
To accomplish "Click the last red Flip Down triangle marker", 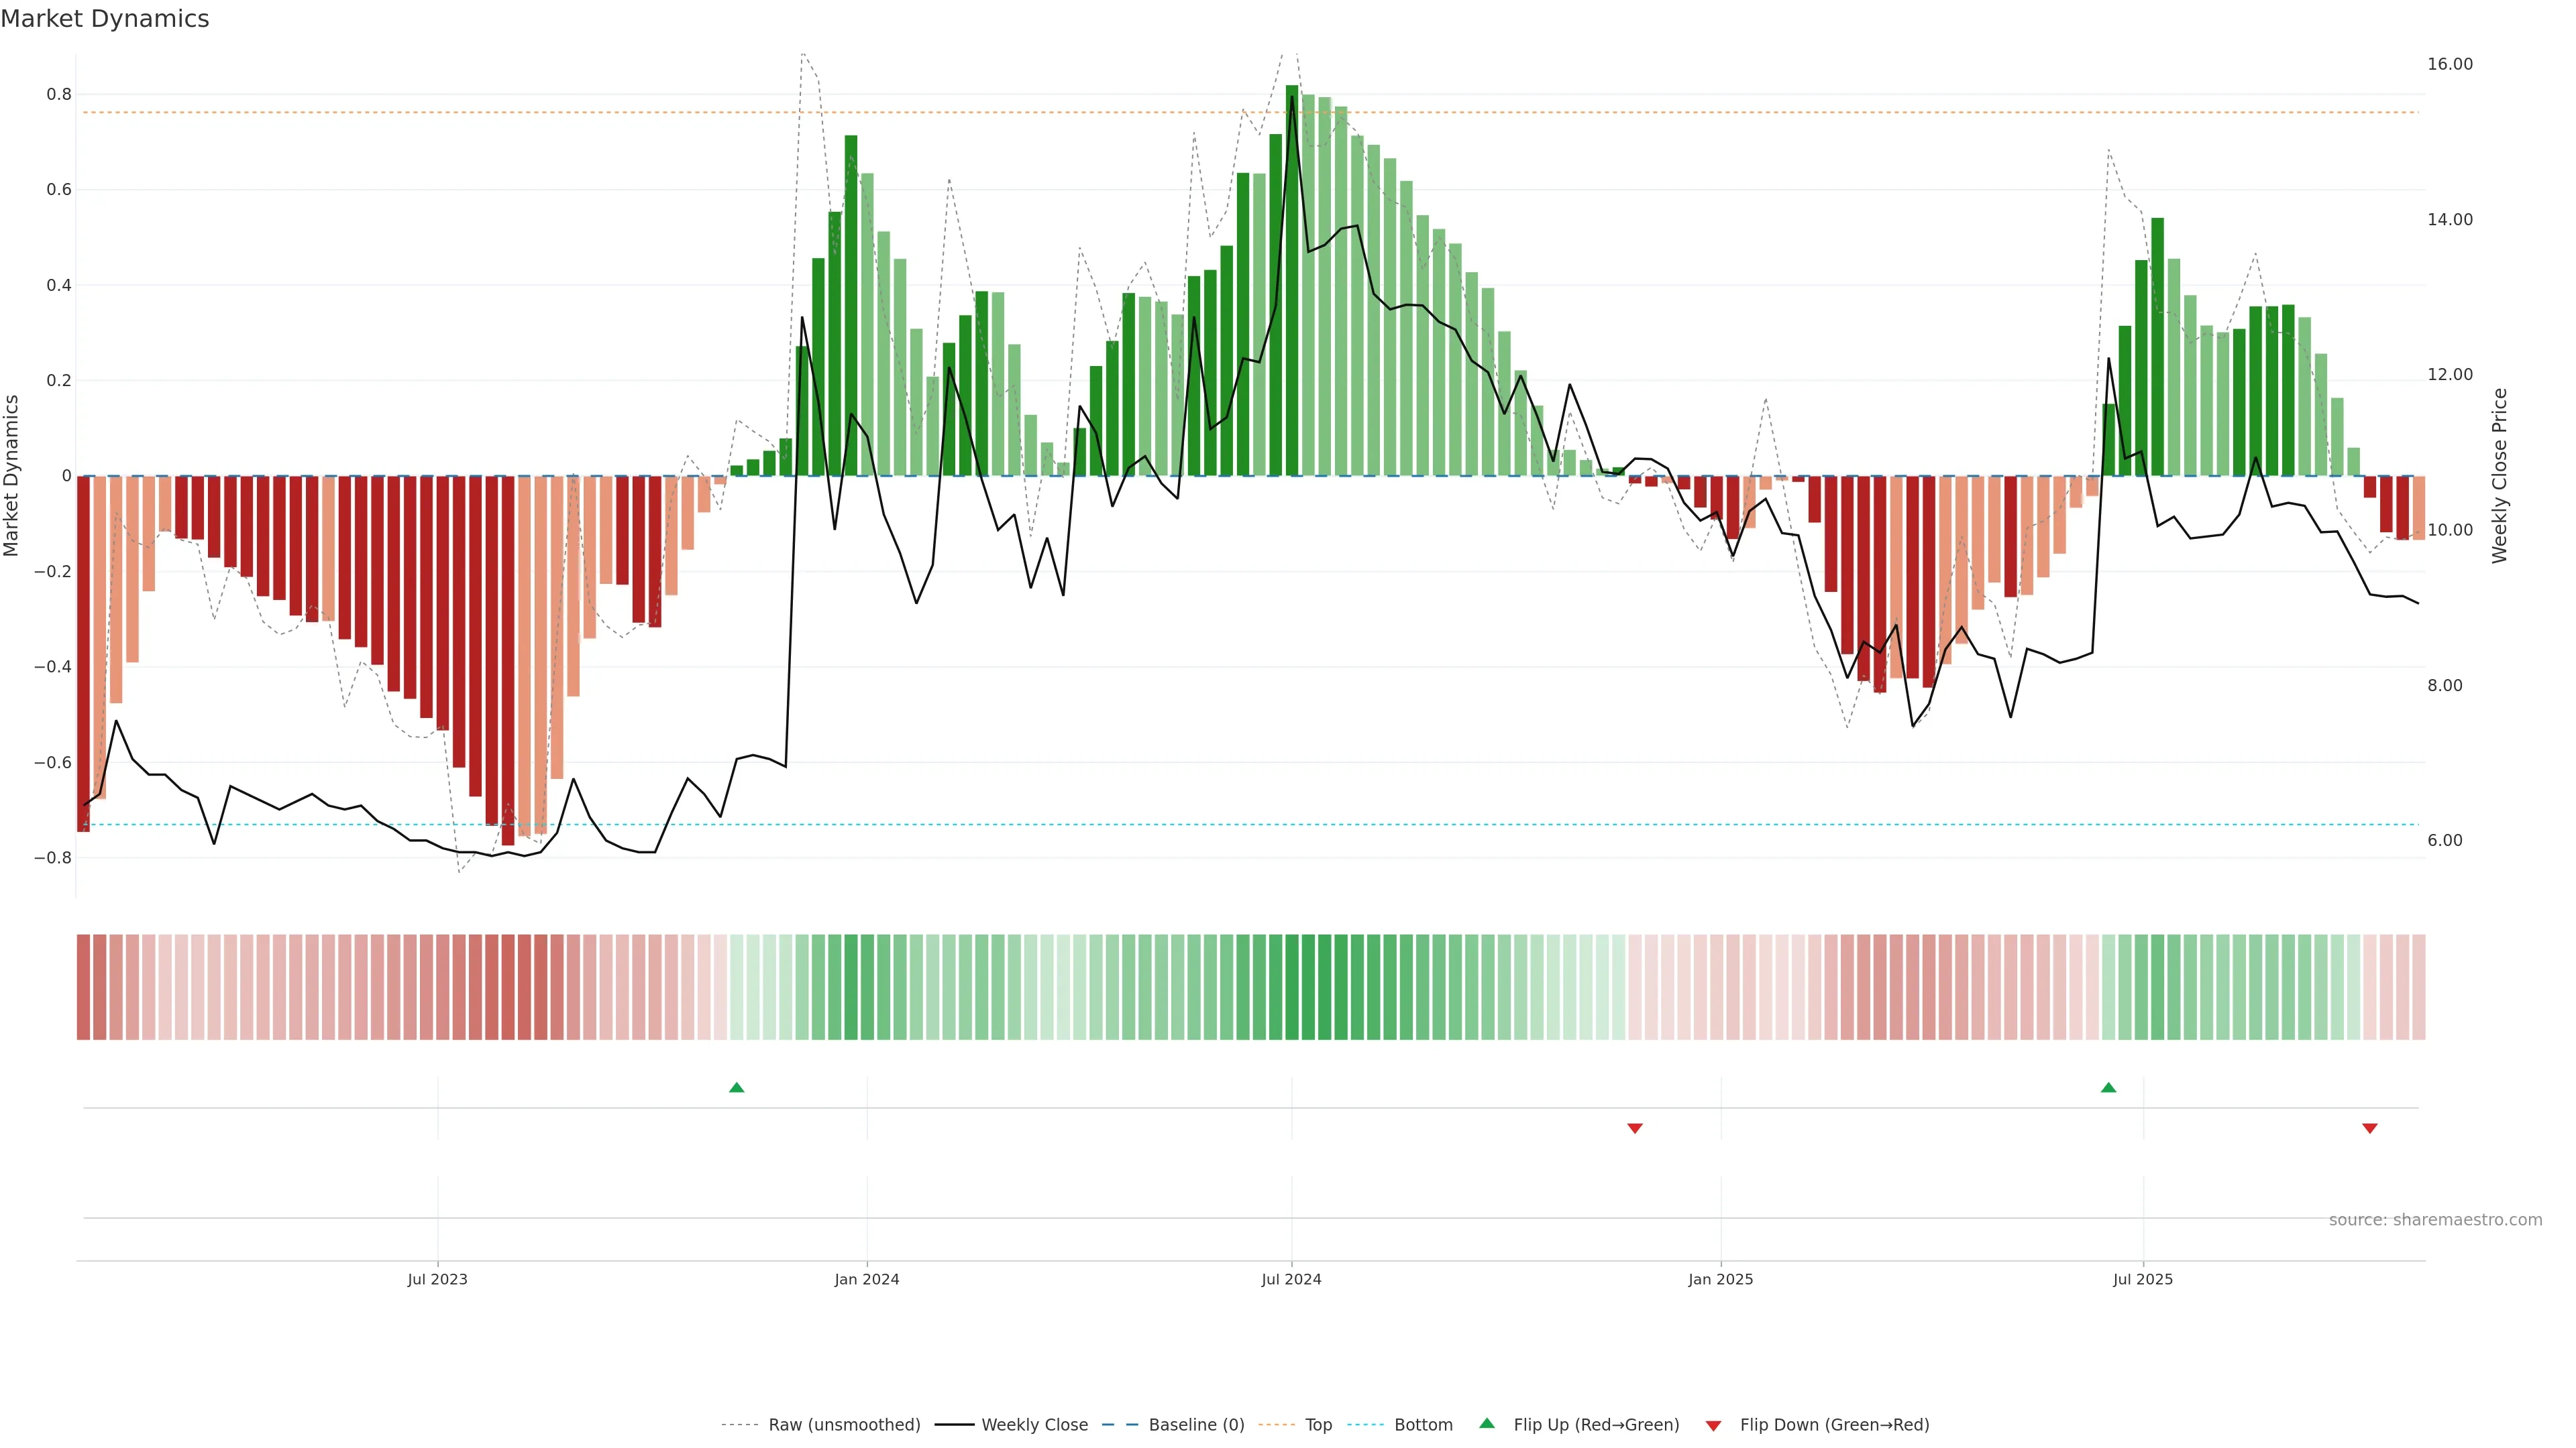I will (2369, 1128).
